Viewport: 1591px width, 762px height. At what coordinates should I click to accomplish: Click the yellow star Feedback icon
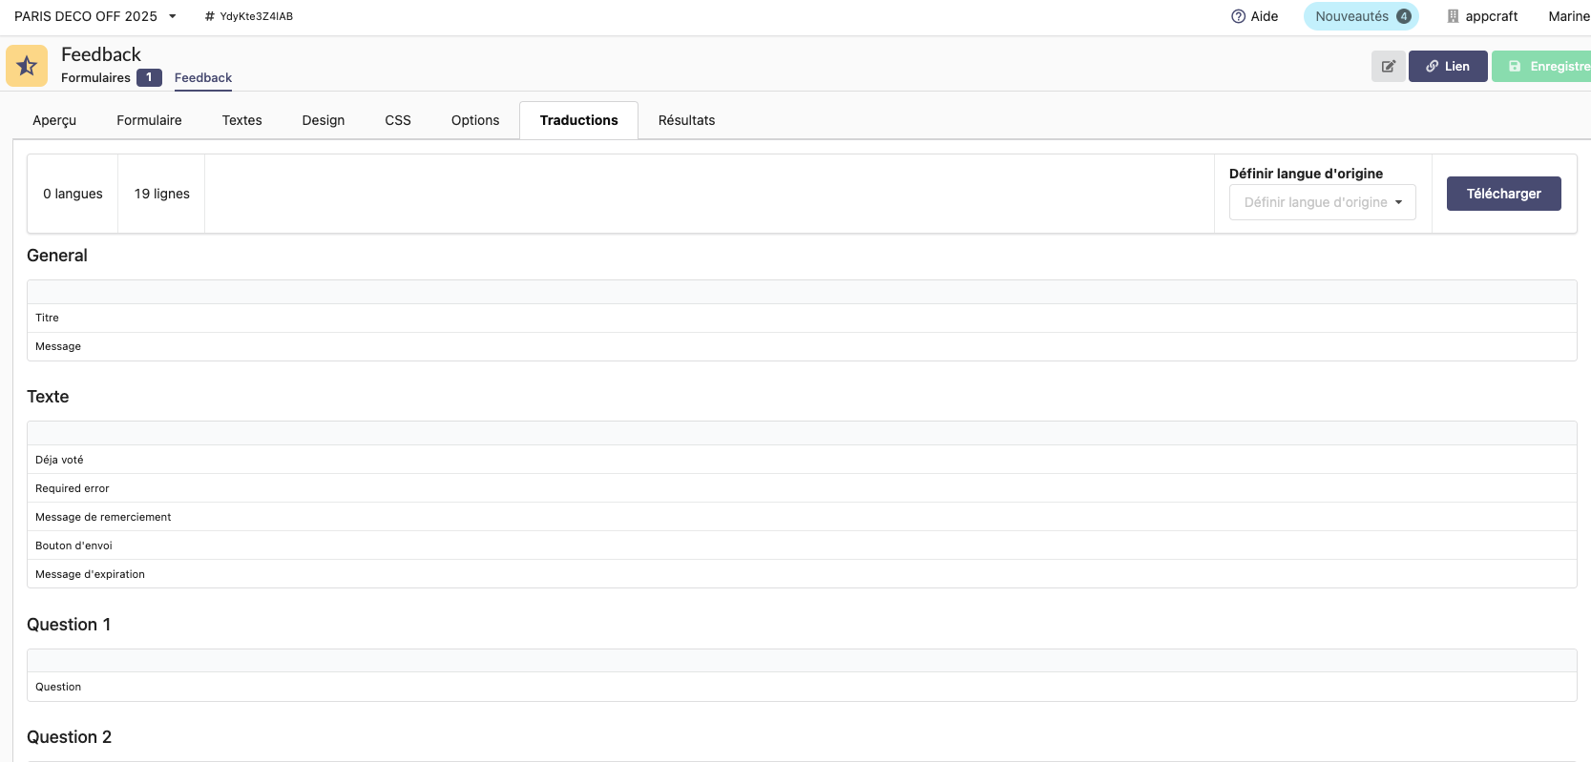coord(27,66)
